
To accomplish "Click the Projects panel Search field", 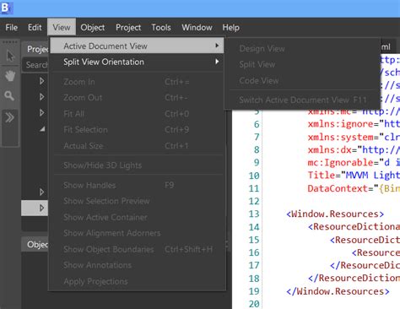I will 36,65.
